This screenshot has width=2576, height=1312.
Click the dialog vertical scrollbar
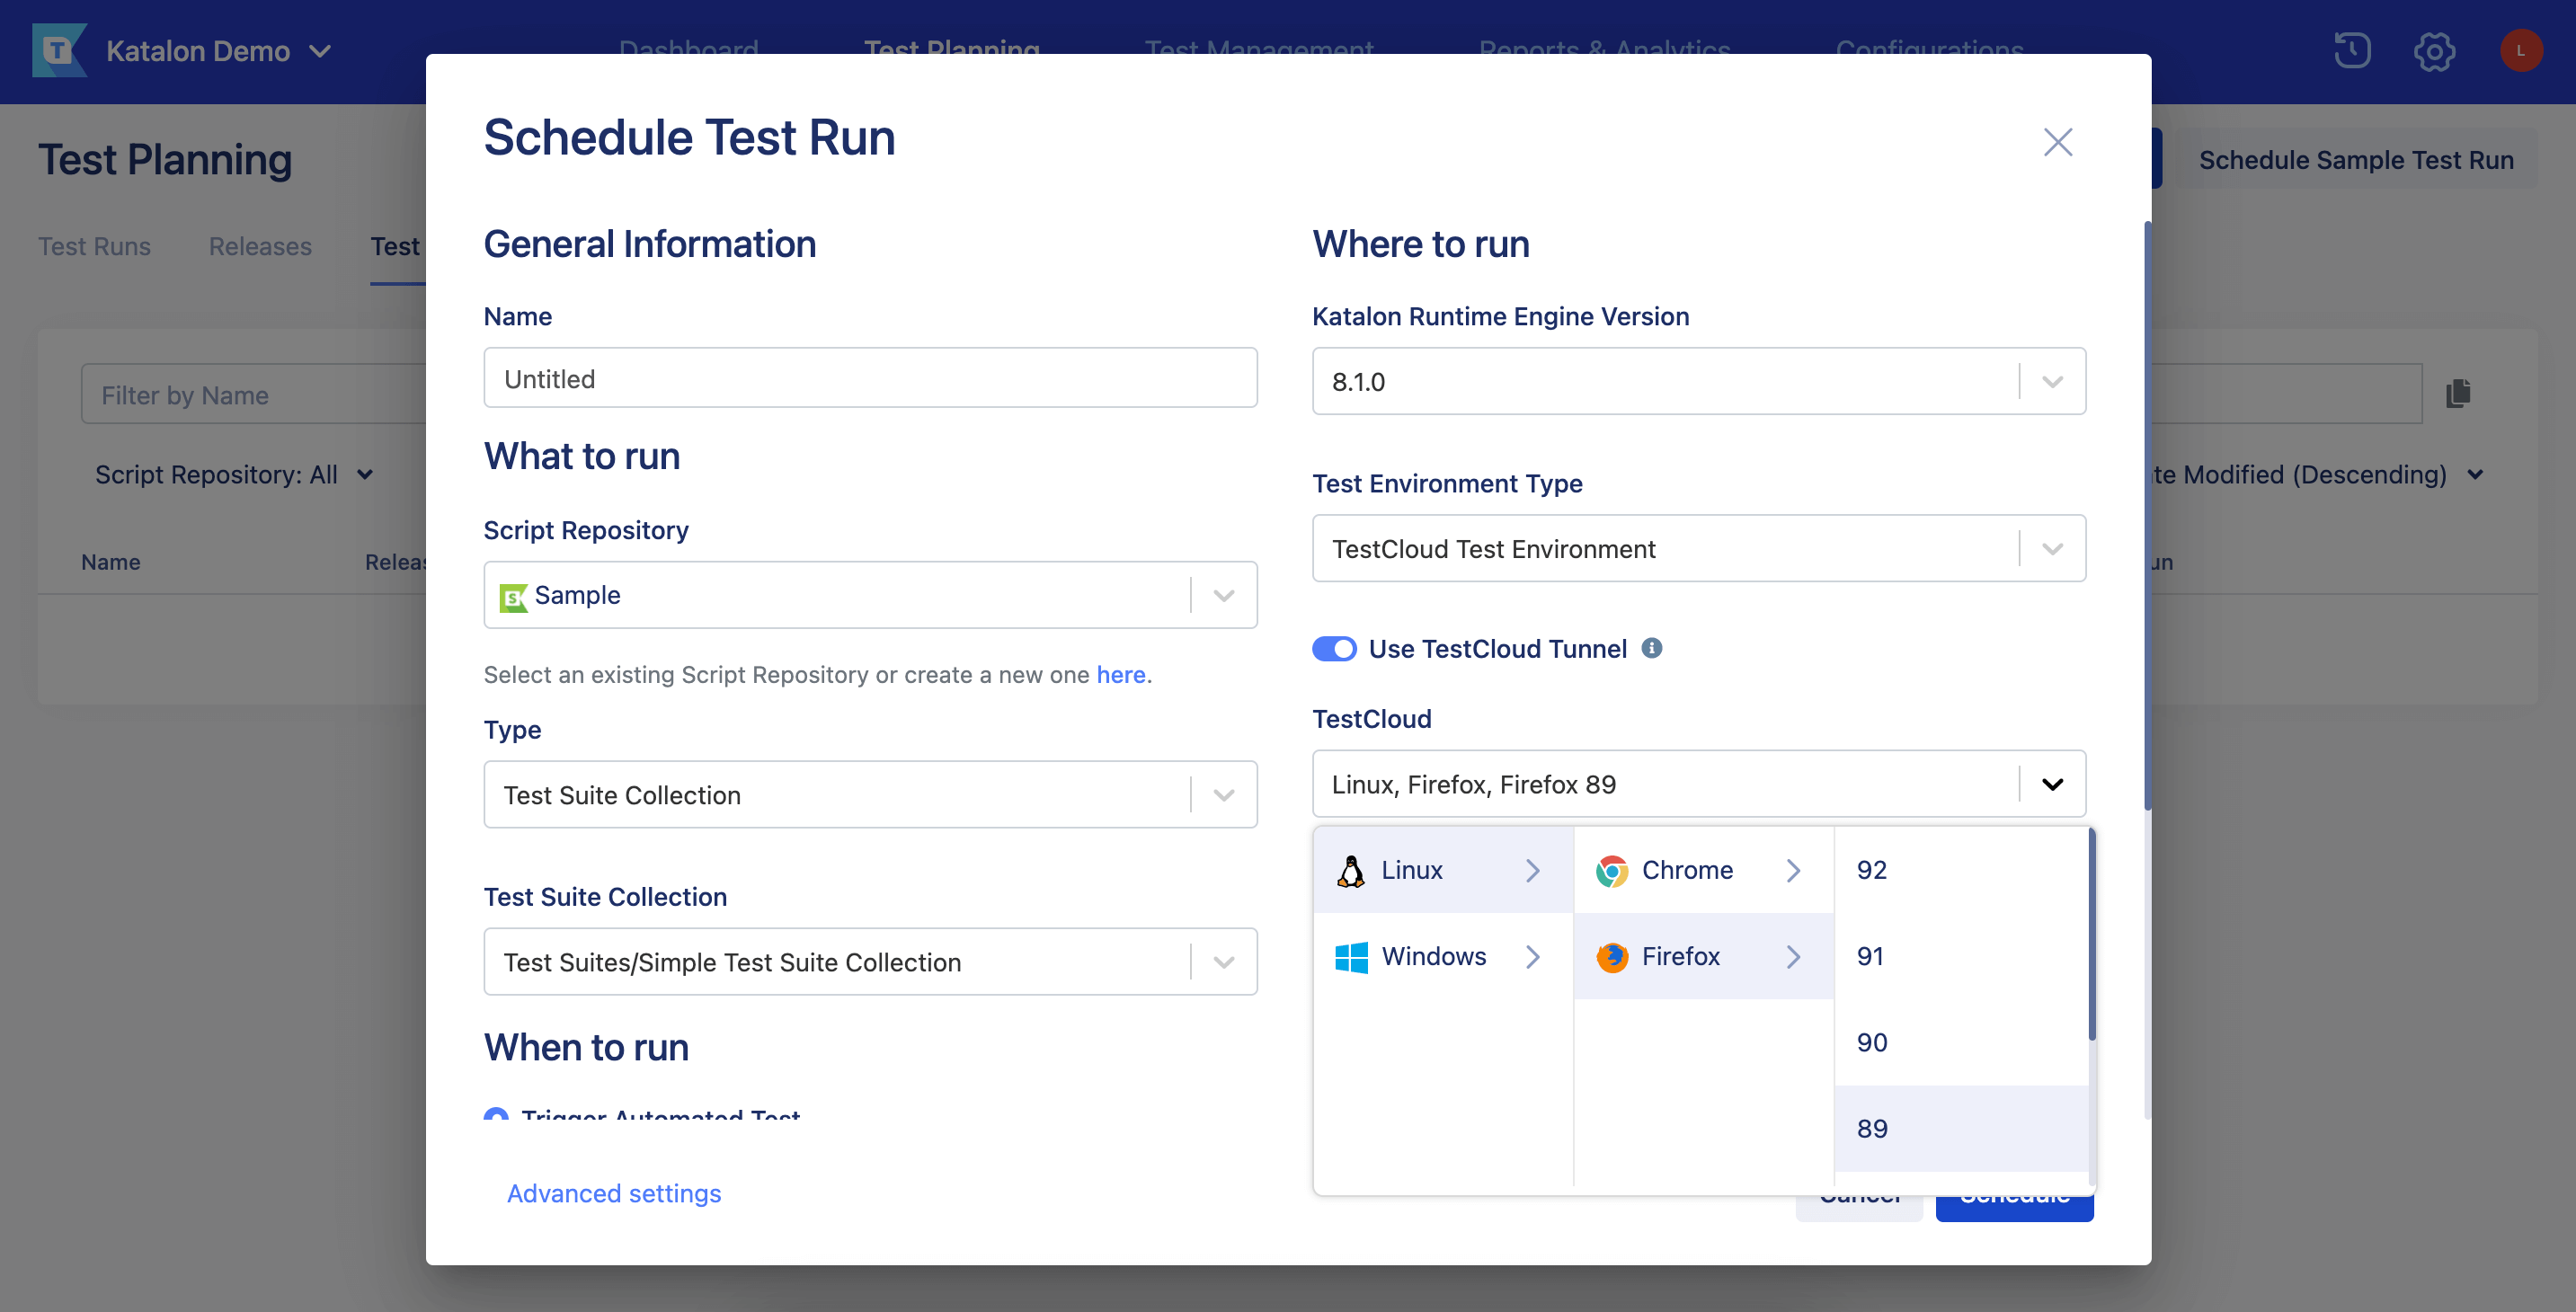click(x=2147, y=515)
